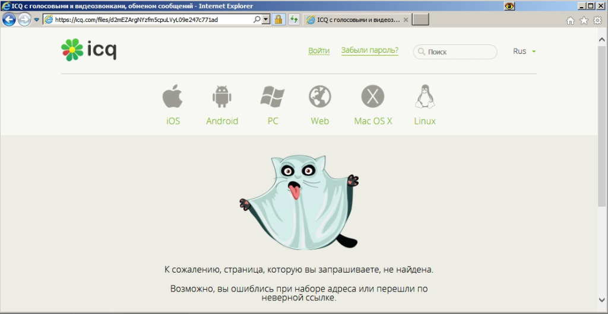Screen dimensions: 608x314
Task: Open the Web globe icon
Action: 319,96
